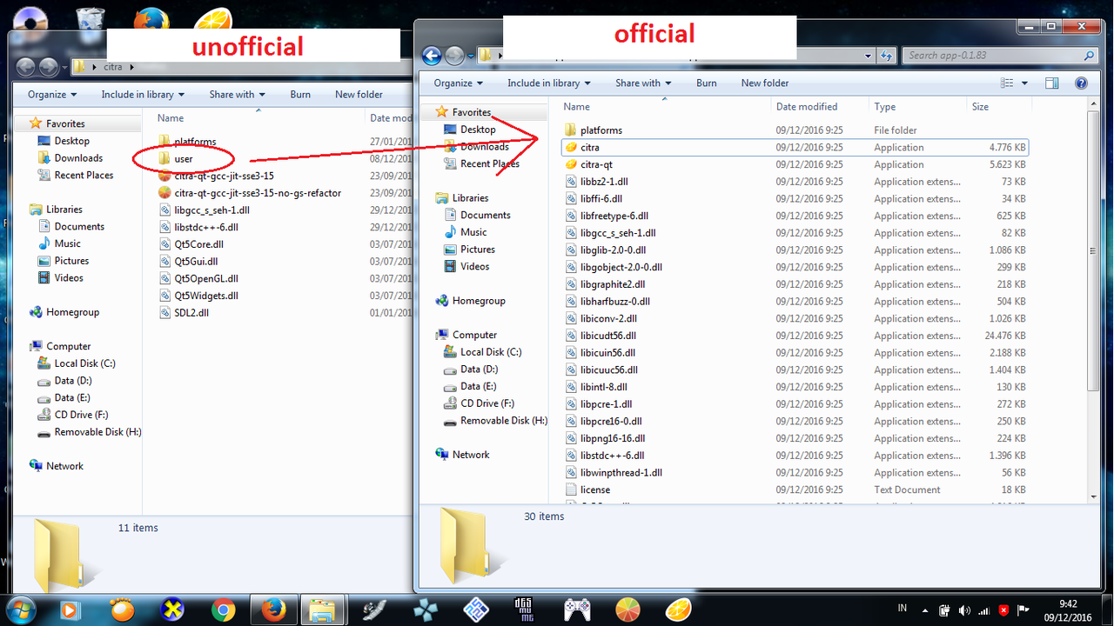Open CD Drive (F:) in official sidebar
This screenshot has height=626, width=1114.
(478, 403)
